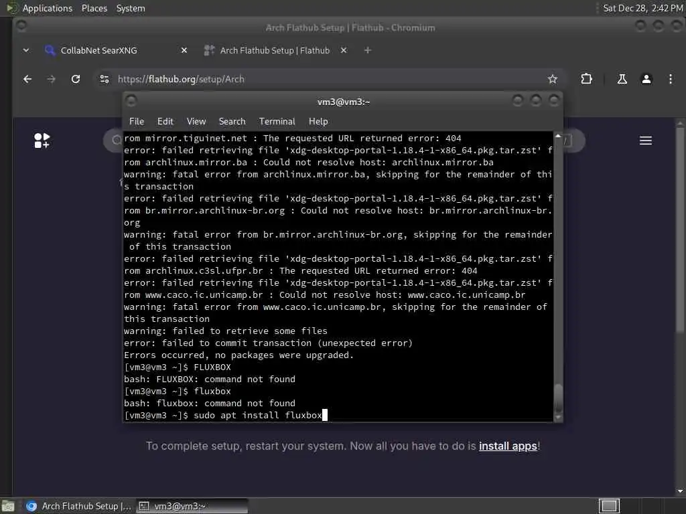Open the terminal File menu
This screenshot has height=514, width=686.
pos(137,122)
